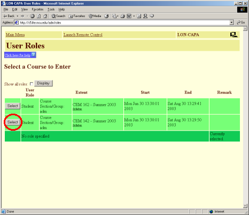
Task: Open the dropdown arrow beside Word icon
Action: coord(134,16)
